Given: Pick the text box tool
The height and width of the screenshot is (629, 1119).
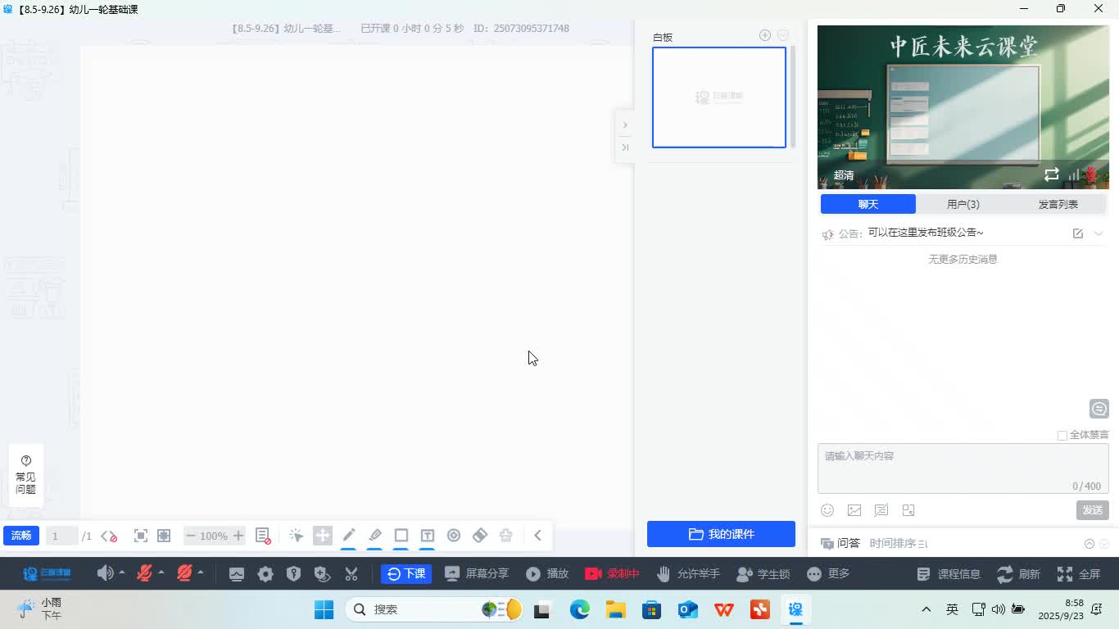Looking at the screenshot, I should click(x=428, y=536).
